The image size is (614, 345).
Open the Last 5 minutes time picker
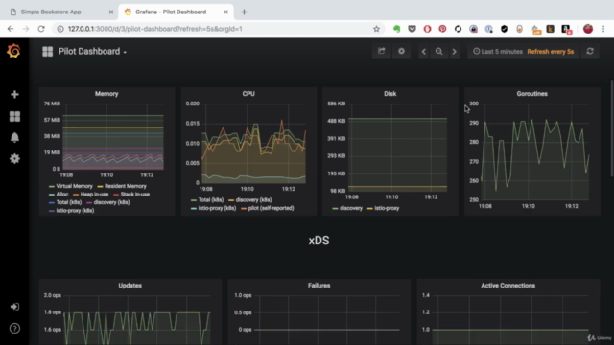point(498,51)
